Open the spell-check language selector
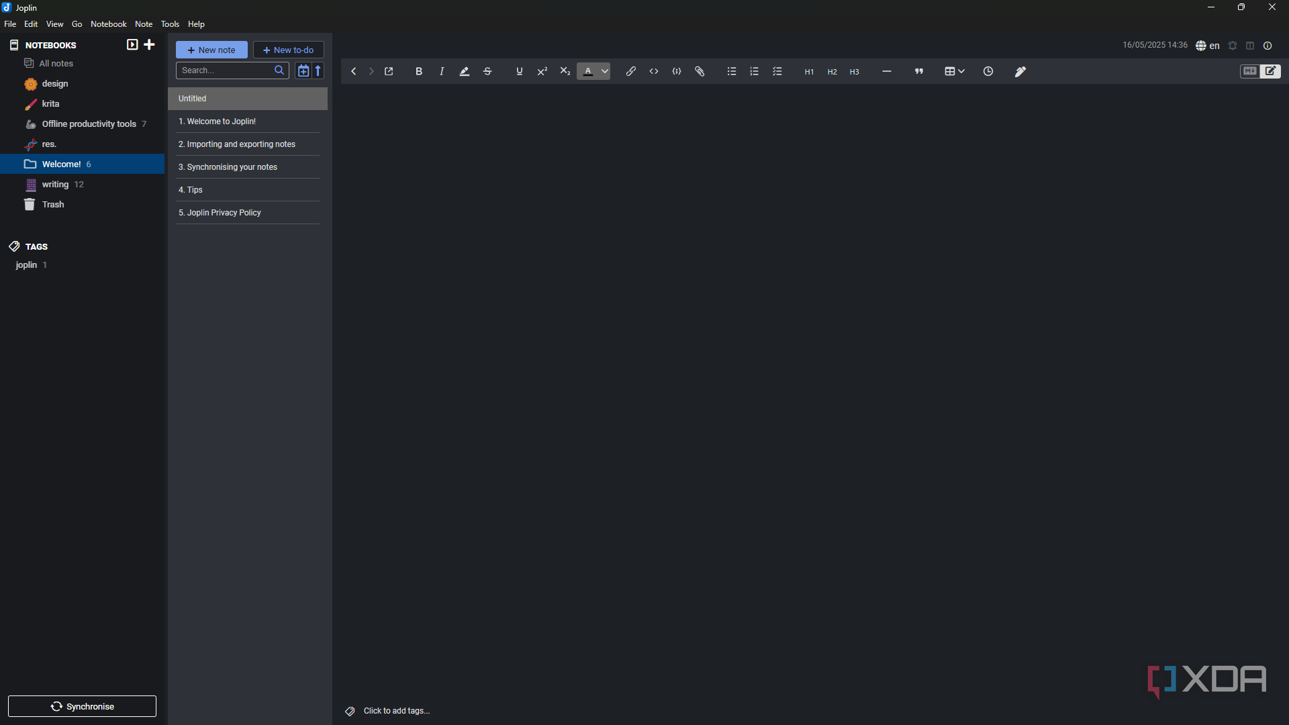Image resolution: width=1289 pixels, height=725 pixels. [x=1208, y=46]
